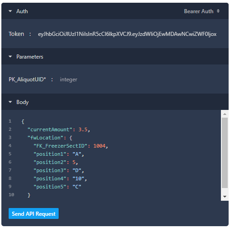Click the "FK_FreezerSectID" value 1004
The height and width of the screenshot is (228, 230).
point(100,146)
